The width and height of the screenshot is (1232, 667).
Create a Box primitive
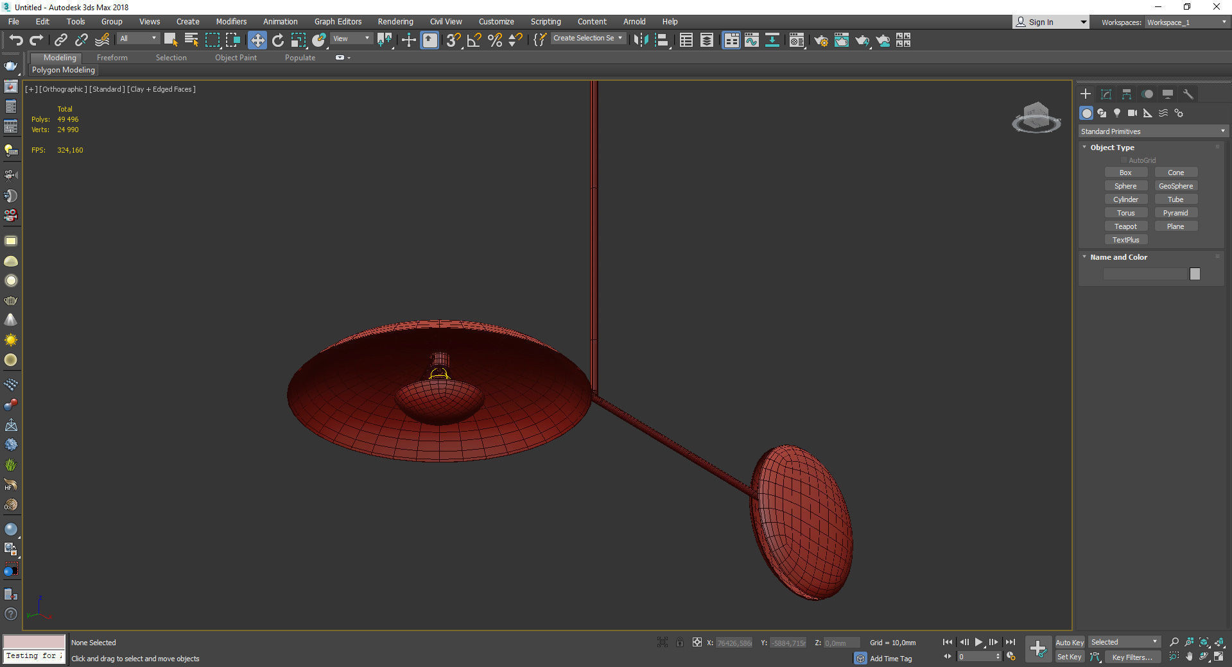(1125, 173)
